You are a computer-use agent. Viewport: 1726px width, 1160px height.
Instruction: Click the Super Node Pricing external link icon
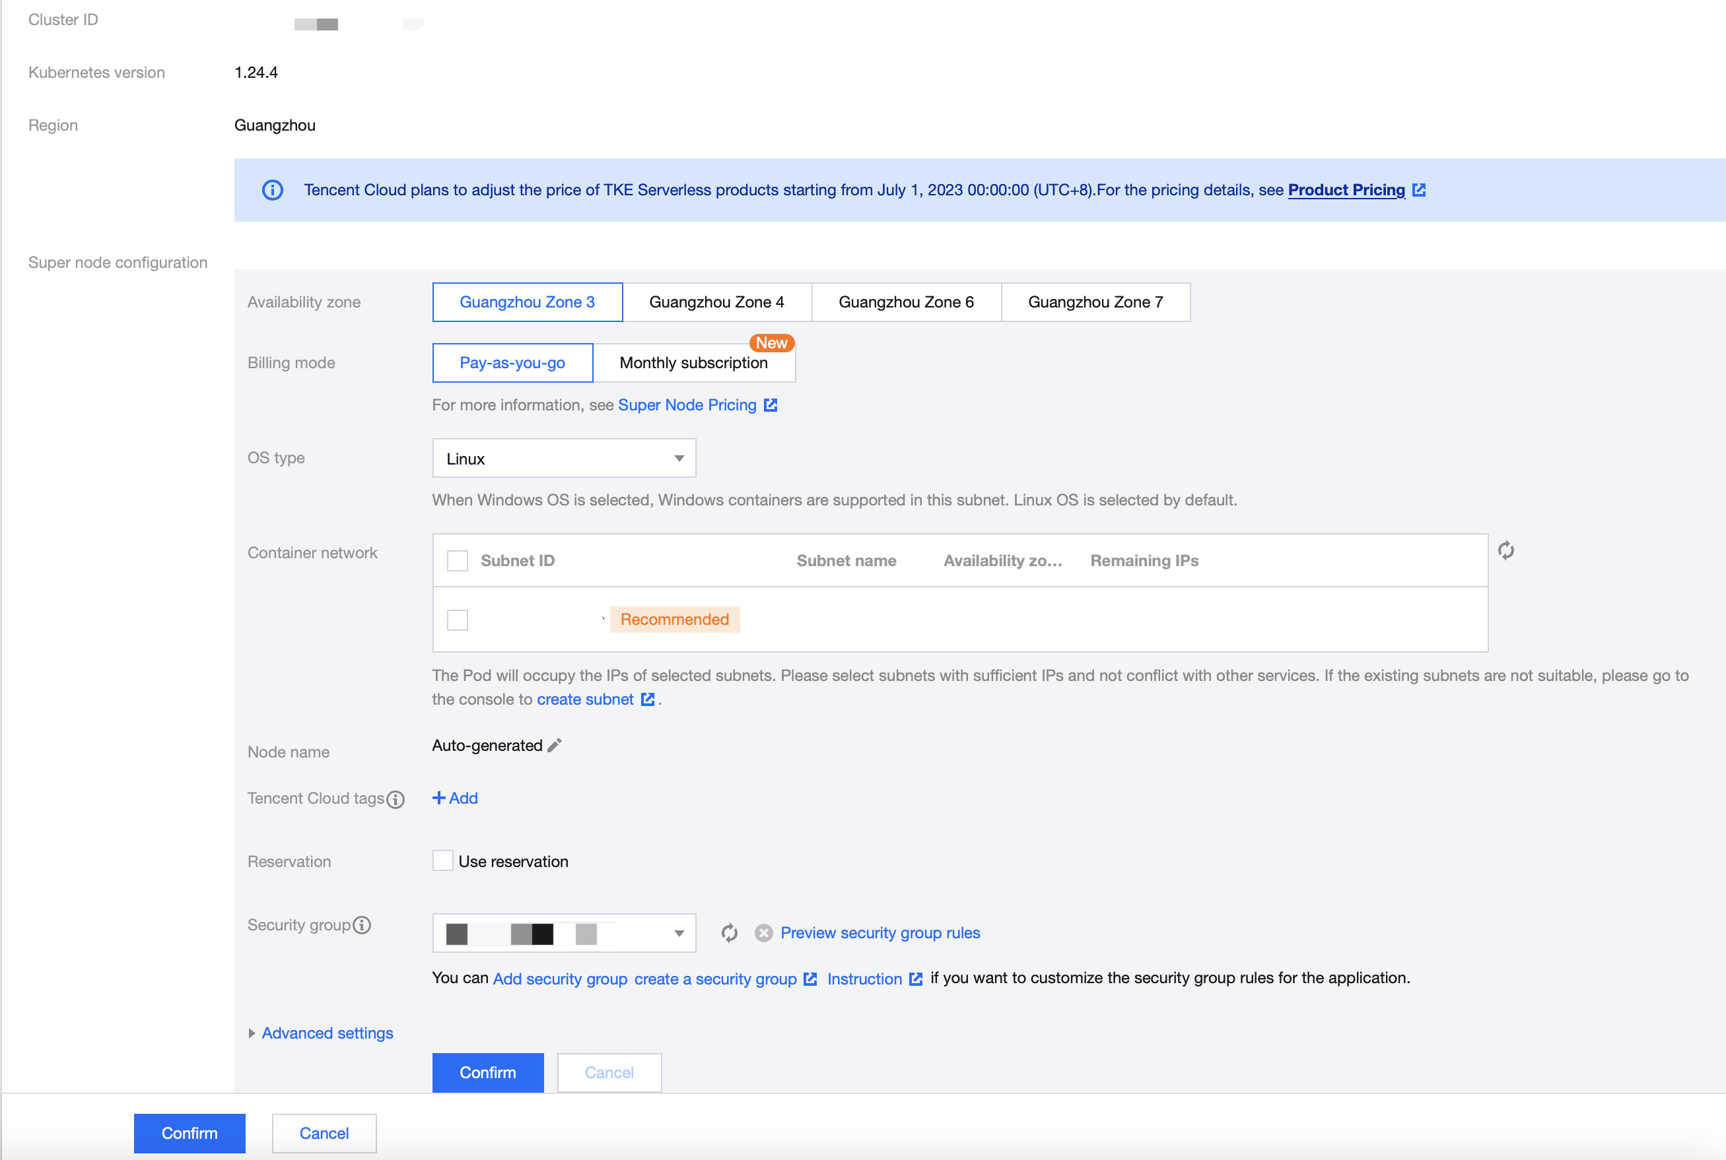771,405
